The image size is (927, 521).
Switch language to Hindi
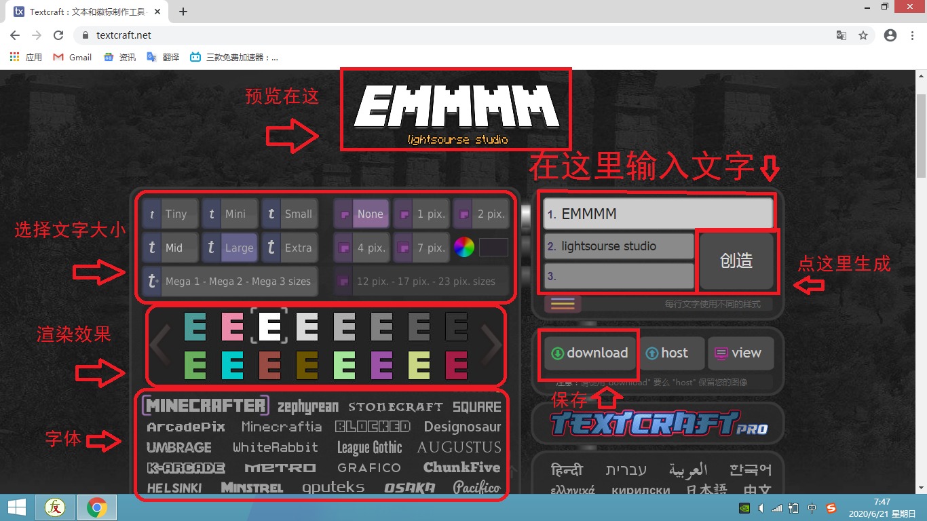(x=566, y=469)
